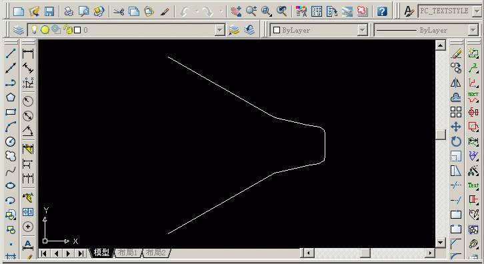Select the Rotate tool

click(x=456, y=141)
